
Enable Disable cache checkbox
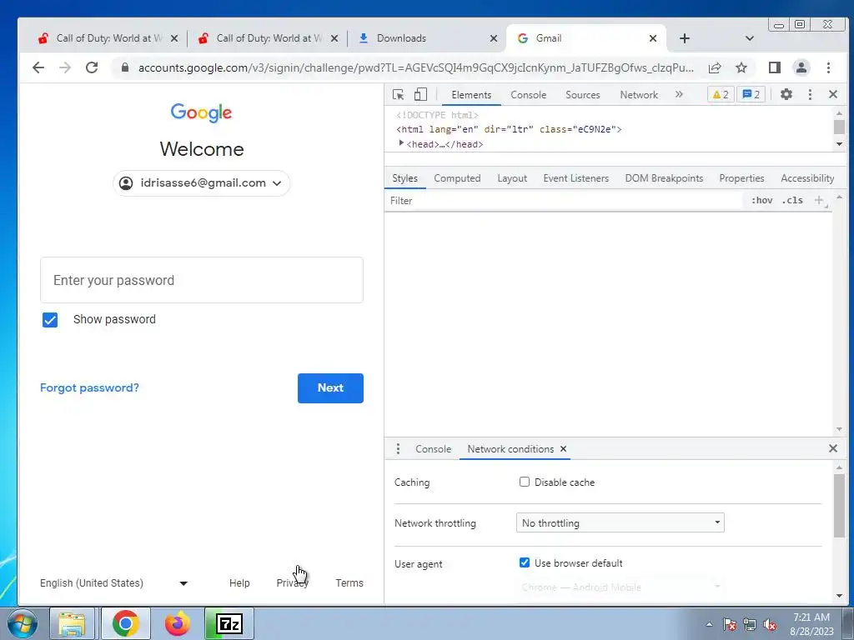525,482
